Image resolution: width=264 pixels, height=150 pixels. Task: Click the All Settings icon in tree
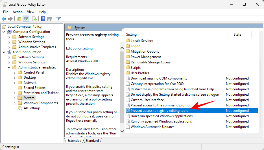[x=20, y=108]
